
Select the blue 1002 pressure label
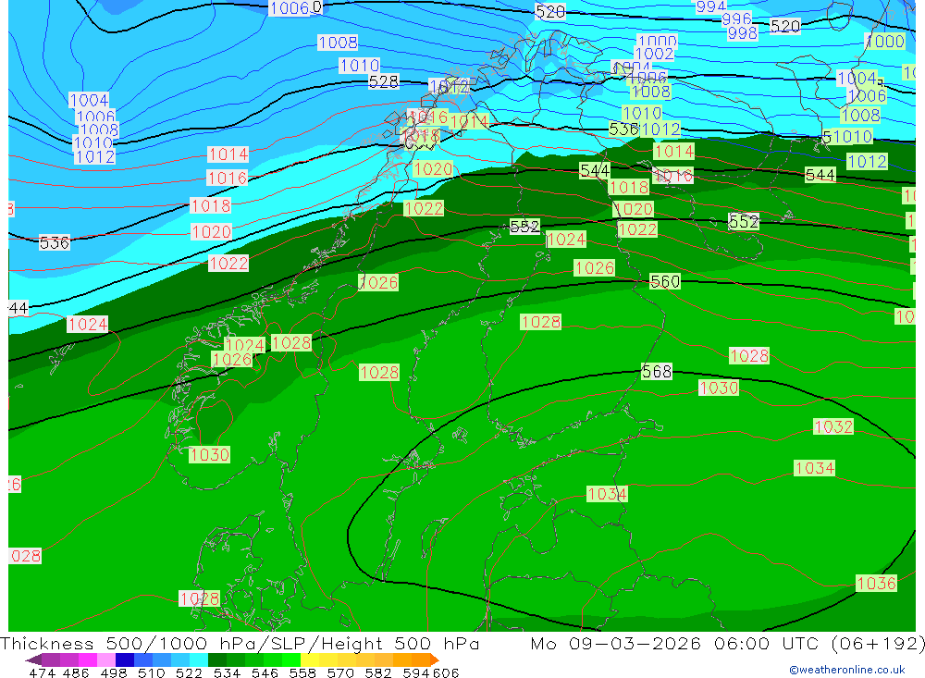tap(655, 55)
